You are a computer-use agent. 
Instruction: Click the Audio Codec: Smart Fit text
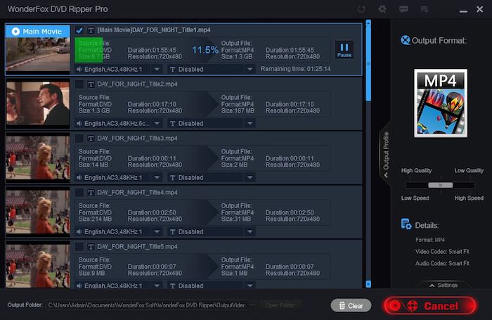(442, 264)
